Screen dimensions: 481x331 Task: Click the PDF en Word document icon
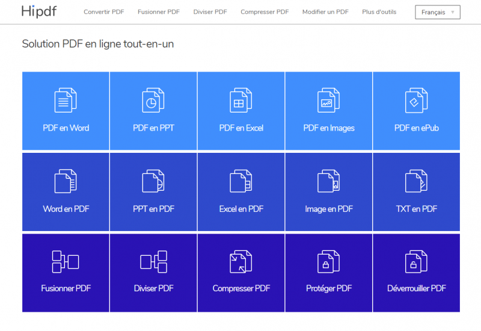(x=66, y=100)
